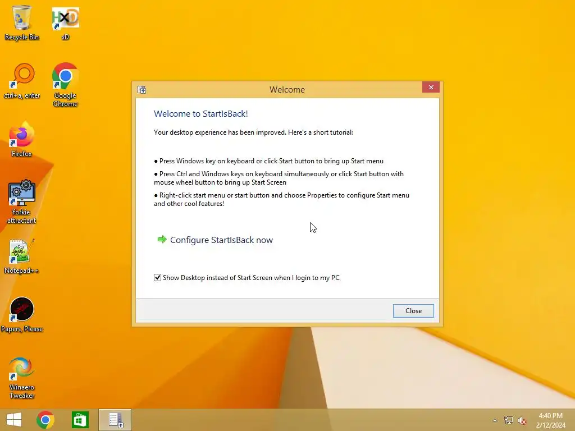Open the 'forkie attractant' desktop shortcut
The height and width of the screenshot is (431, 575).
click(22, 201)
